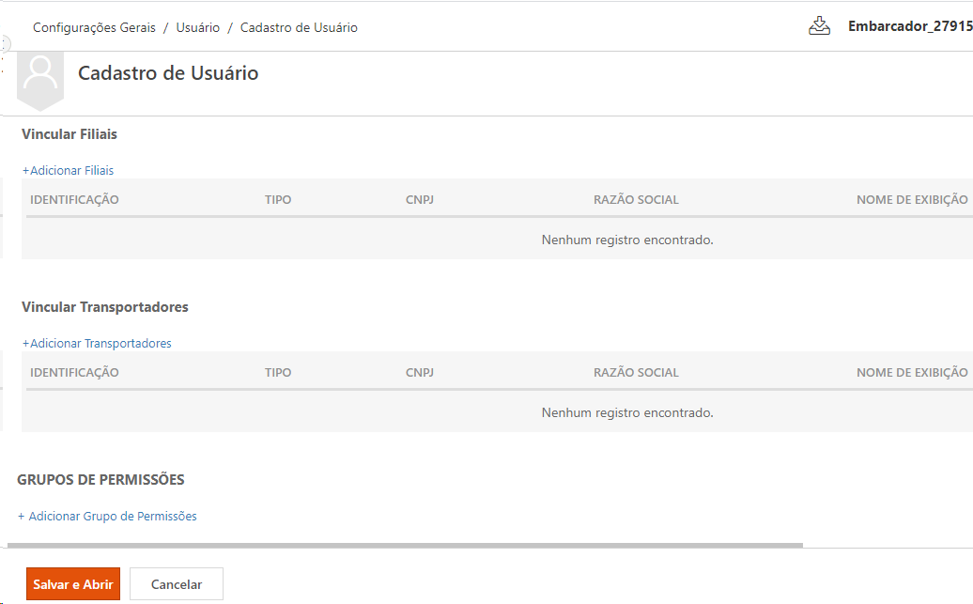This screenshot has height=604, width=973.
Task: Navigate to the Usuário breadcrumb
Action: [197, 27]
